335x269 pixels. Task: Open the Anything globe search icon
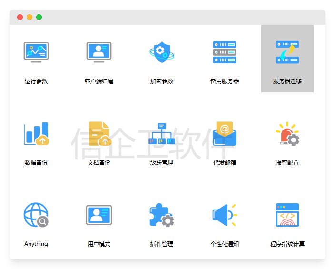(x=36, y=215)
